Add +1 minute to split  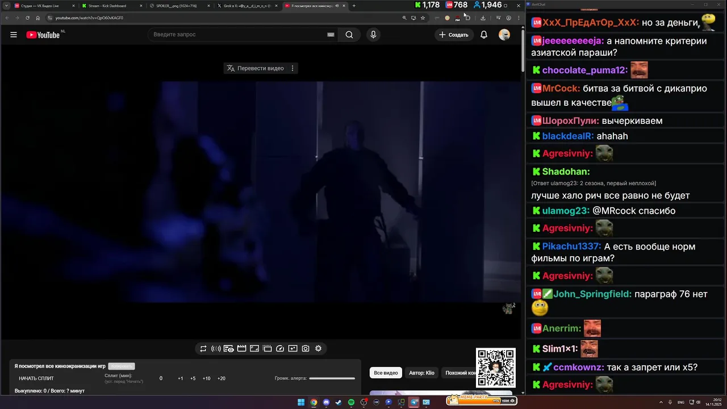coord(180,378)
